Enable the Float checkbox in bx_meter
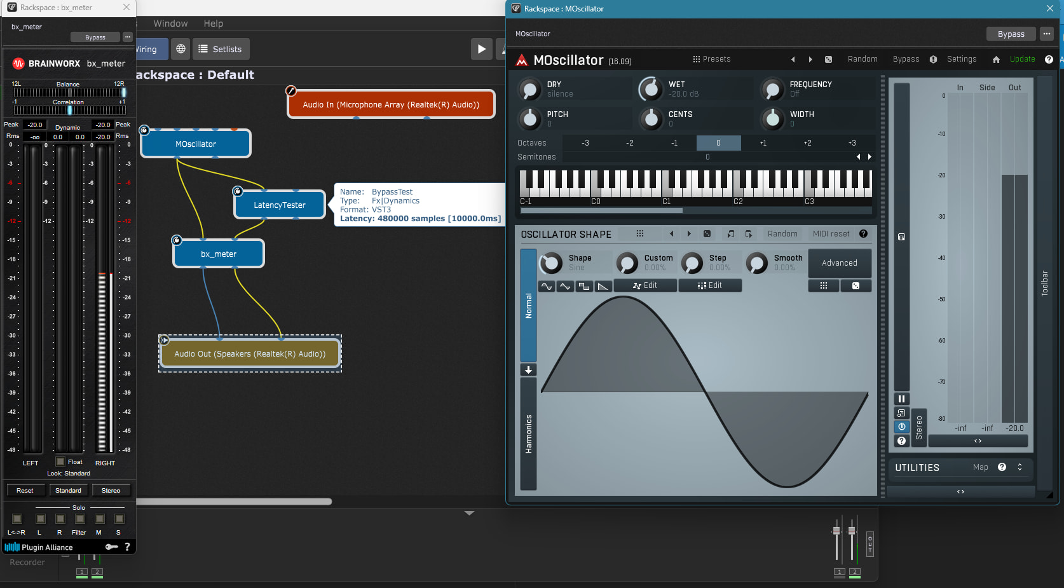Screen dimensions: 1064x588 click(60, 462)
